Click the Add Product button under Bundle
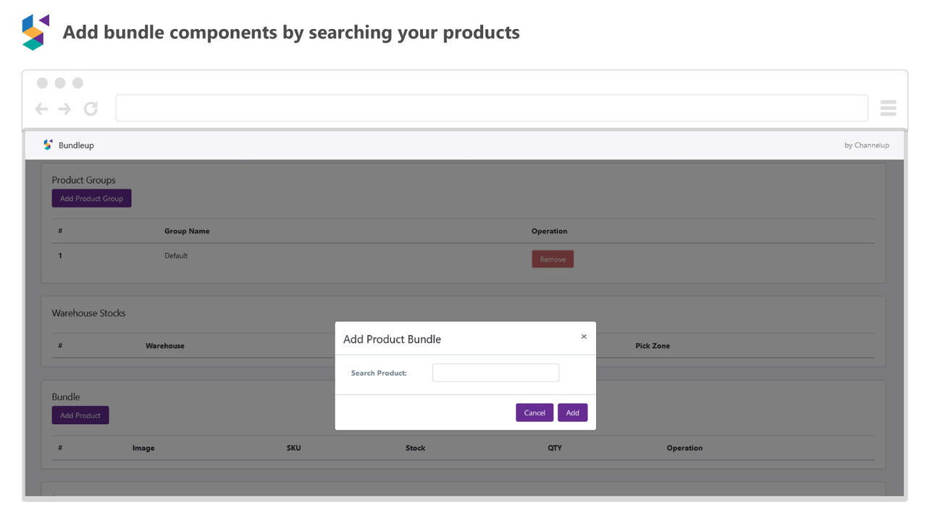Screen dimensions: 927x521 [x=80, y=415]
